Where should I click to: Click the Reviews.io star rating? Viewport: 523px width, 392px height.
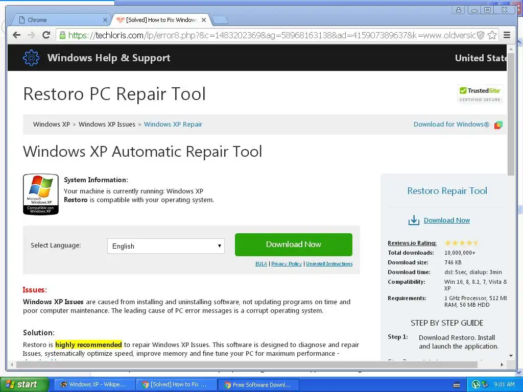click(x=462, y=243)
